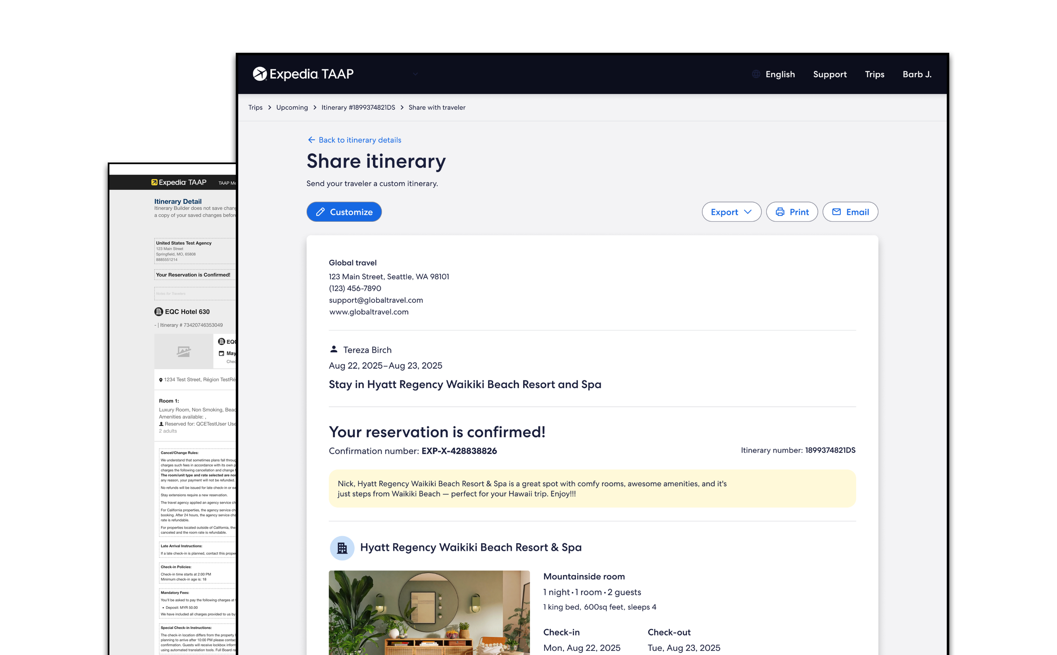1057x655 pixels.
Task: Click the yellow traveler note box
Action: click(592, 489)
